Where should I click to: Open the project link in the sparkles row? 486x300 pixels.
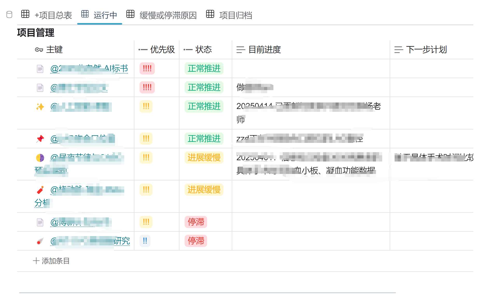(x=81, y=106)
